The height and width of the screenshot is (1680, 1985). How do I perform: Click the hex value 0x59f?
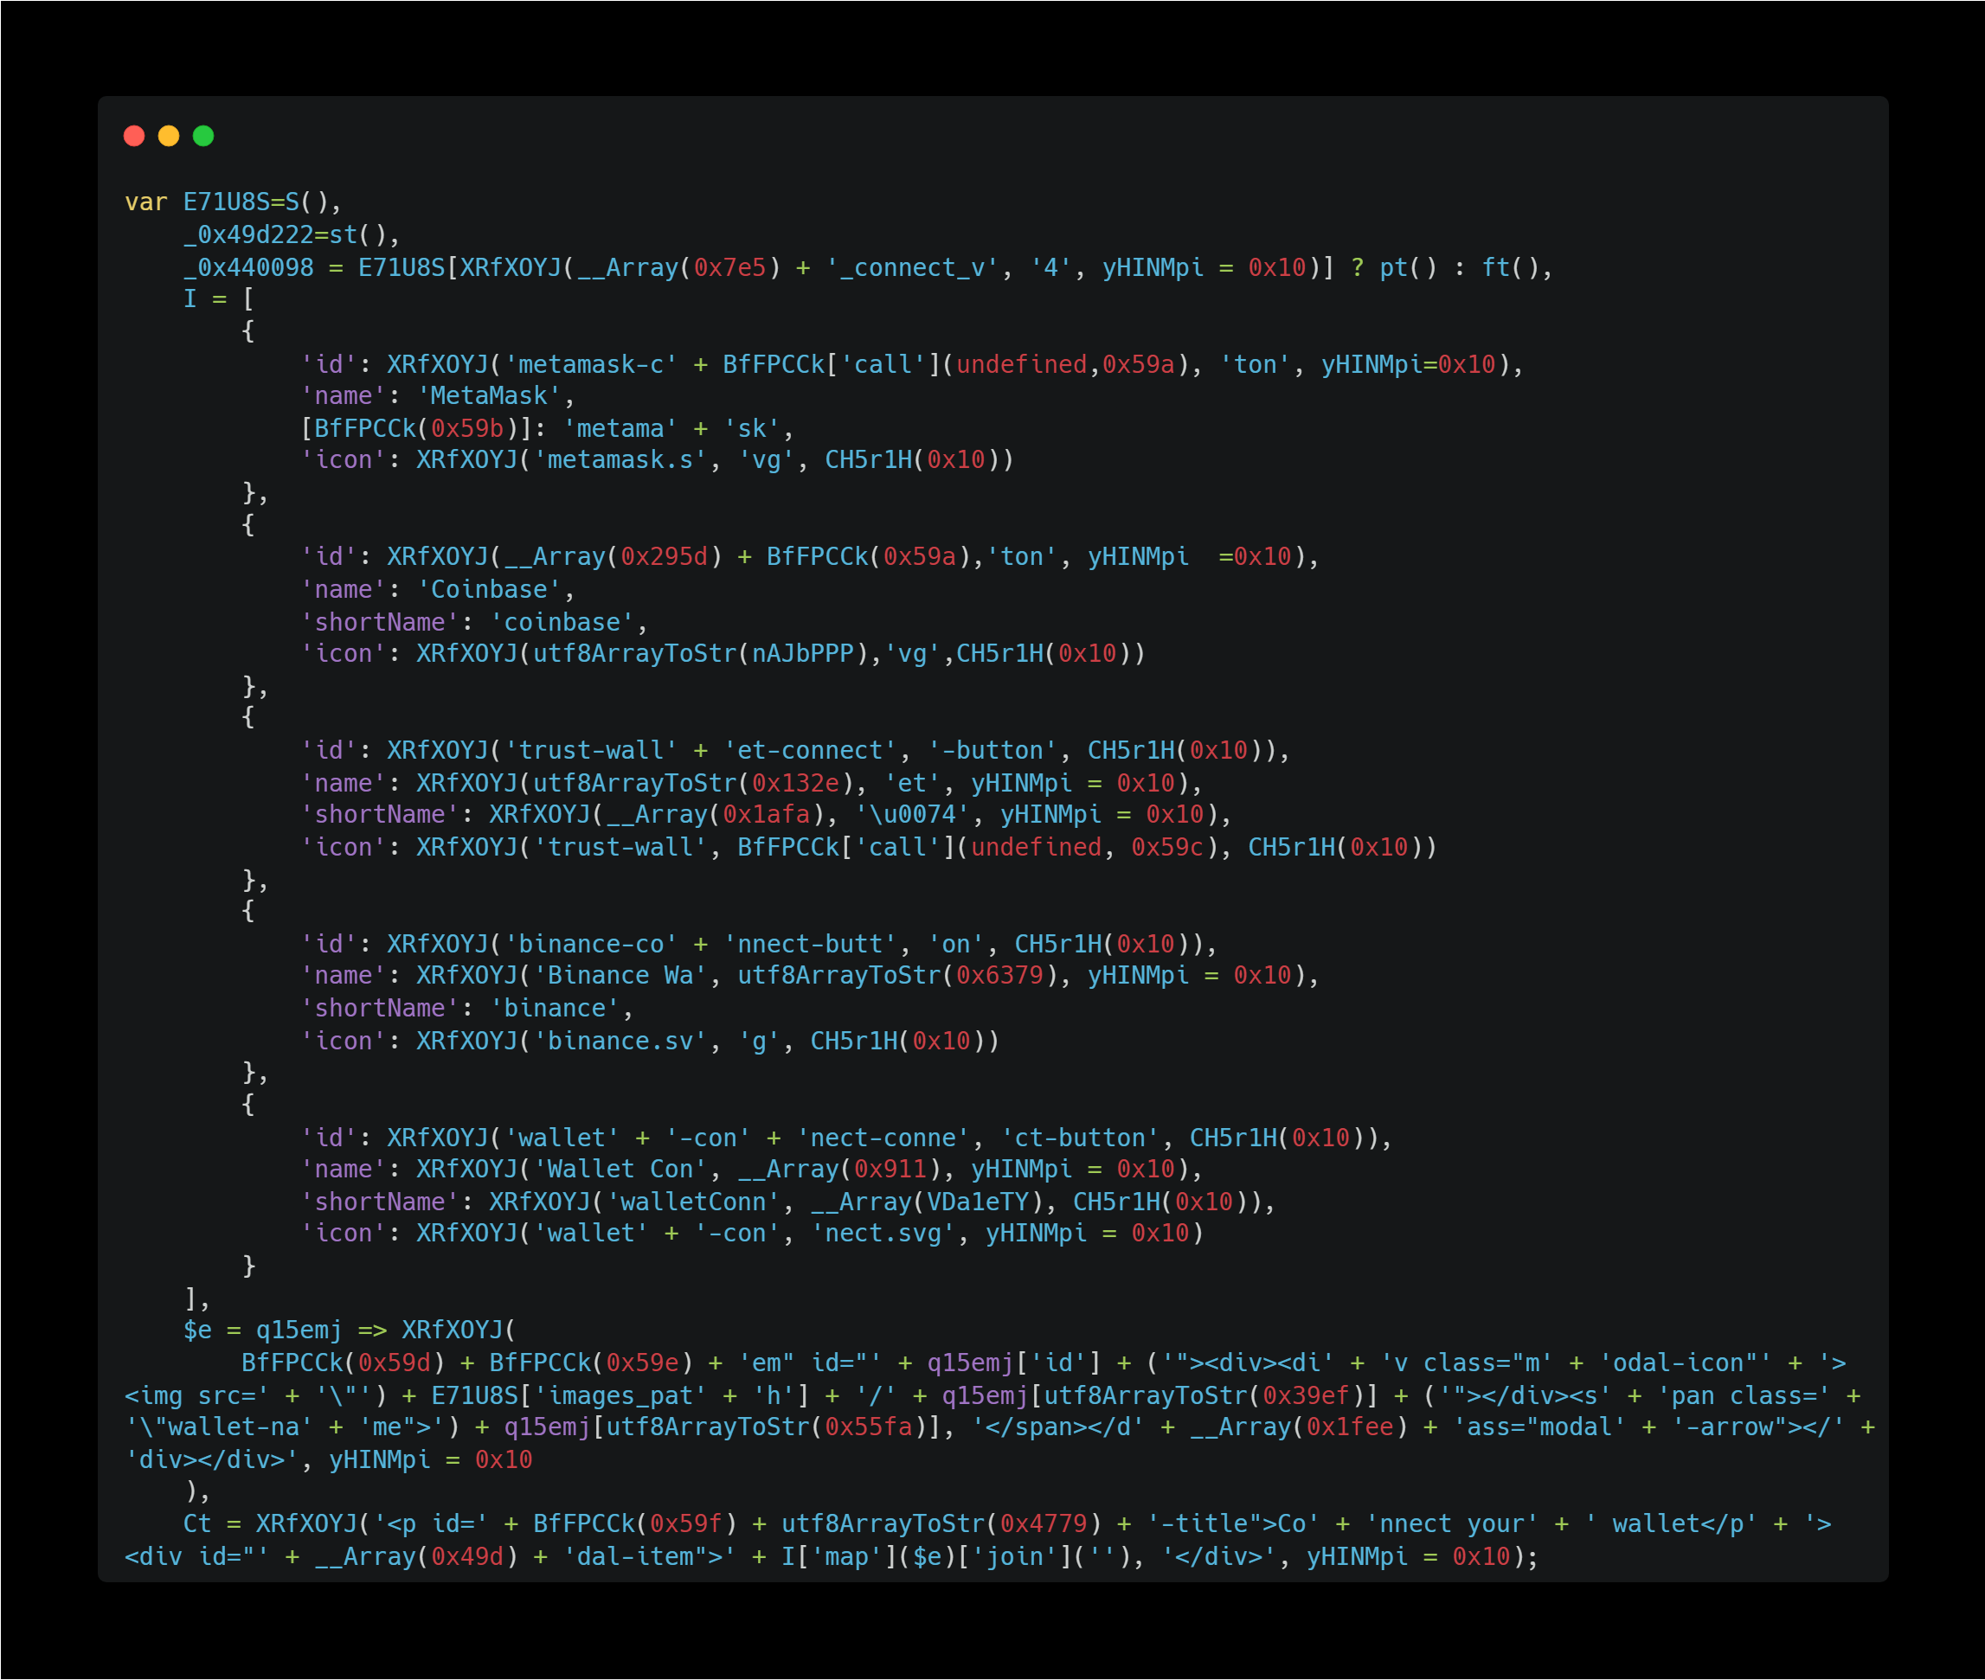point(687,1523)
